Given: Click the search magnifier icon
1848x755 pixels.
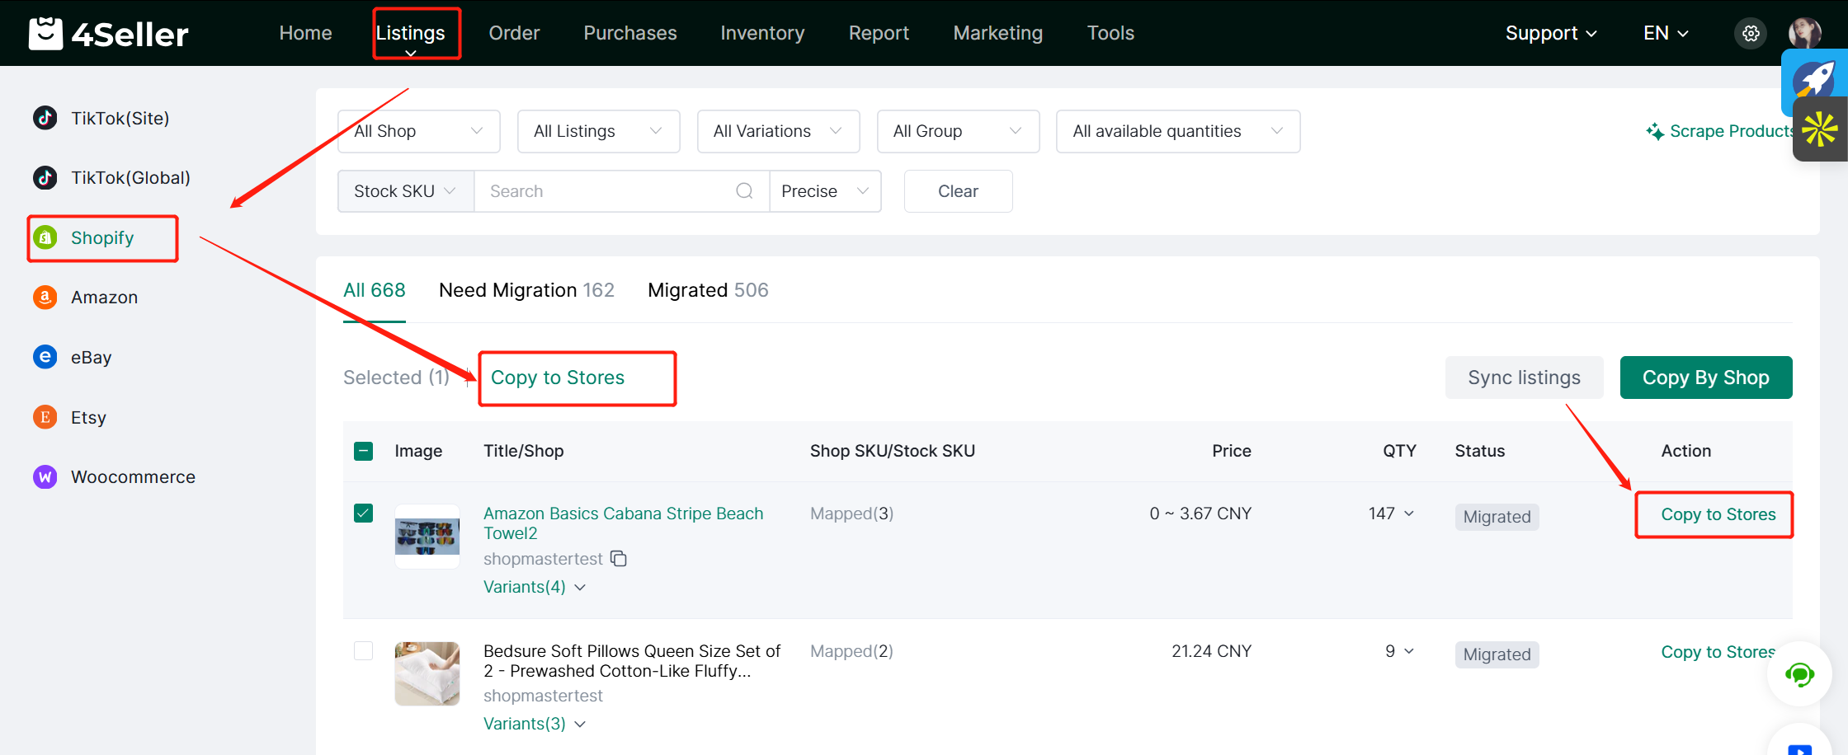Looking at the screenshot, I should pos(744,191).
